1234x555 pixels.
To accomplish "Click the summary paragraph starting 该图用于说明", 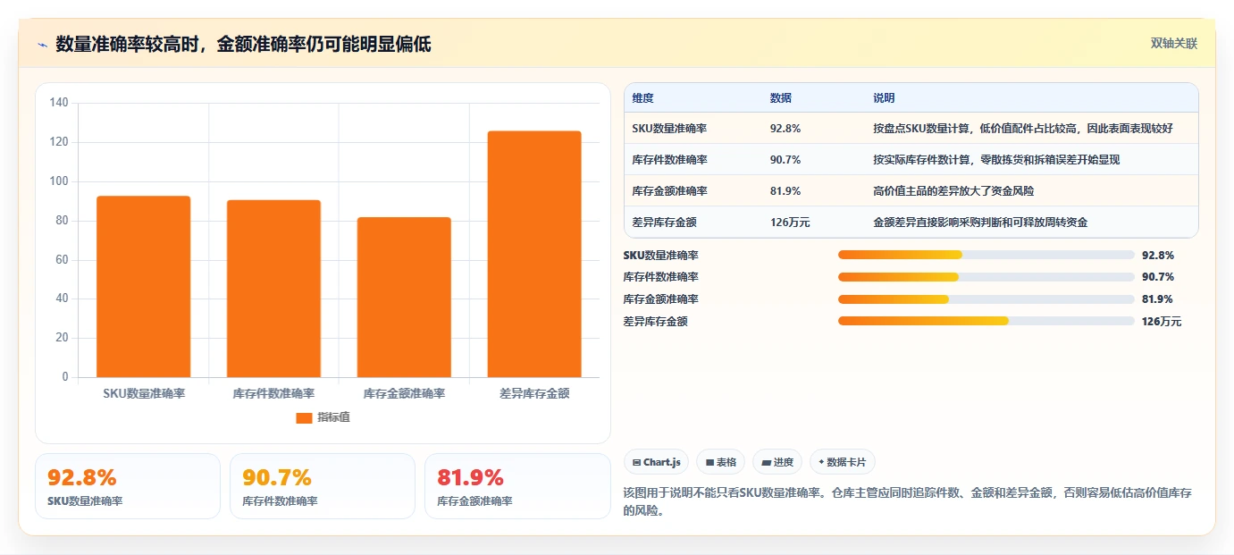I will click(x=907, y=502).
